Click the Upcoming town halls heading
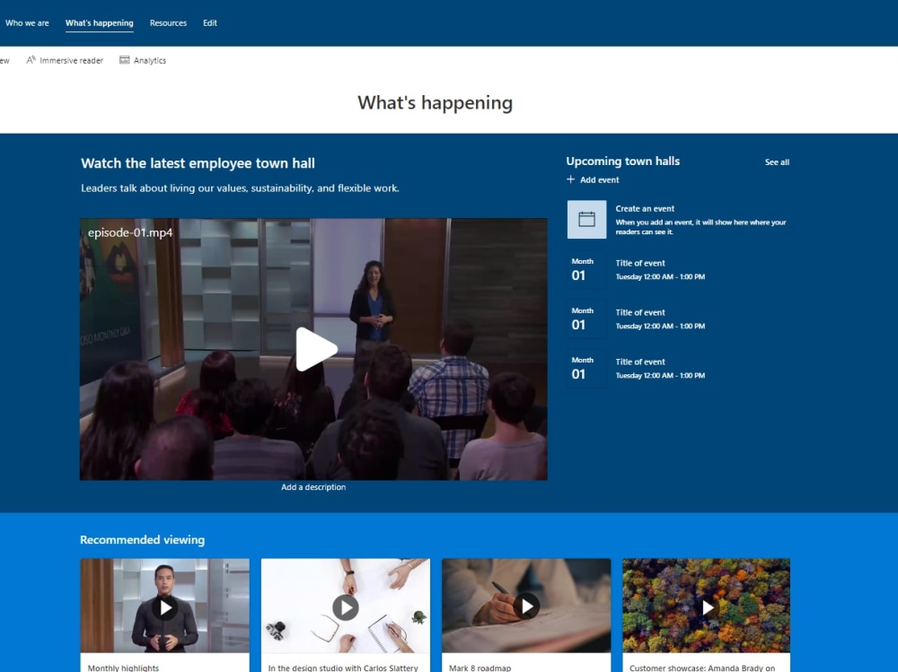 (x=622, y=161)
